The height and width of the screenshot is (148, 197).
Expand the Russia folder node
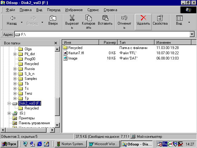(x=15, y=69)
